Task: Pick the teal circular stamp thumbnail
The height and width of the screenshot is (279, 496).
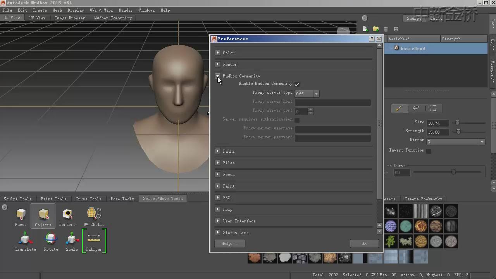Action: [x=406, y=226]
